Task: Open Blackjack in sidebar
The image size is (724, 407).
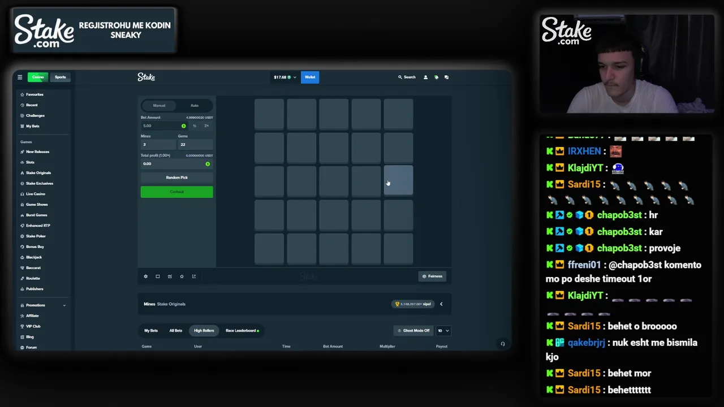Action: click(x=31, y=257)
